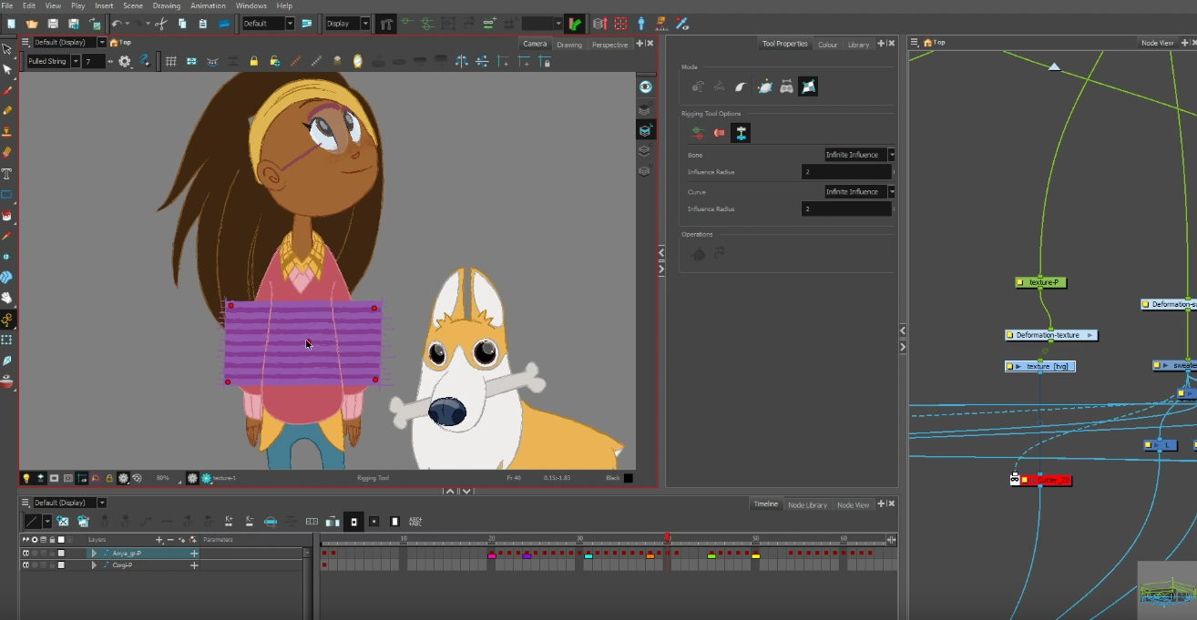The height and width of the screenshot is (620, 1197).
Task: Toggle visibility of Corgi-P layer
Action: point(26,565)
